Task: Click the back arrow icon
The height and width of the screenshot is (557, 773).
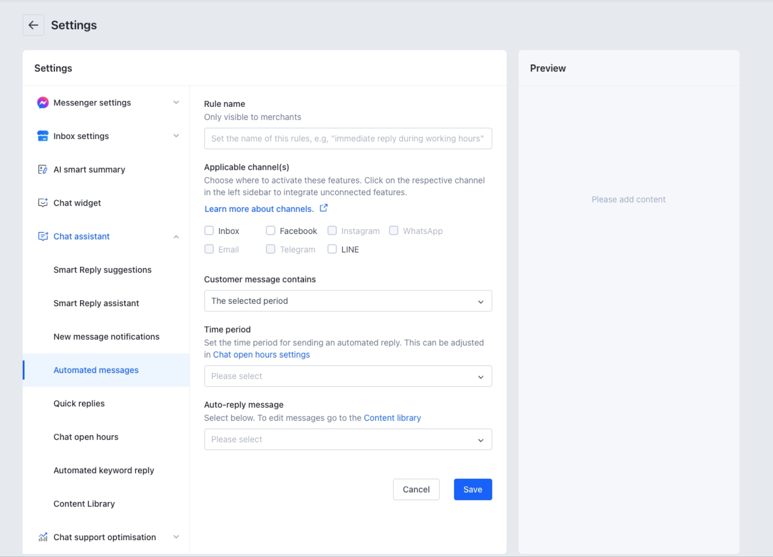Action: [33, 25]
